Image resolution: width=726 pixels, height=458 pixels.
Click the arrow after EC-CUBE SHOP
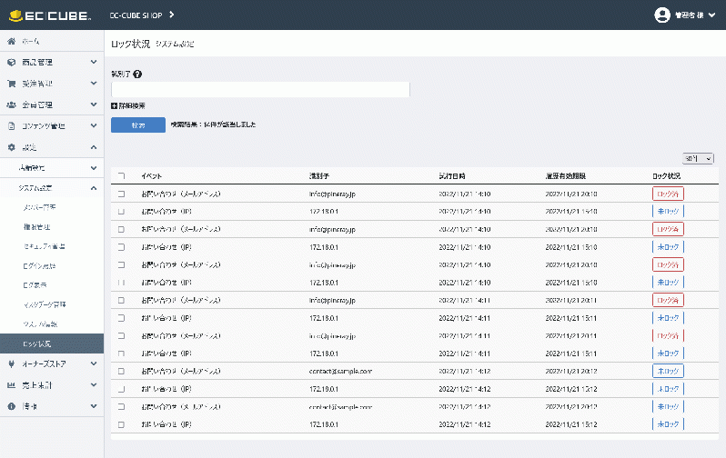(x=172, y=15)
